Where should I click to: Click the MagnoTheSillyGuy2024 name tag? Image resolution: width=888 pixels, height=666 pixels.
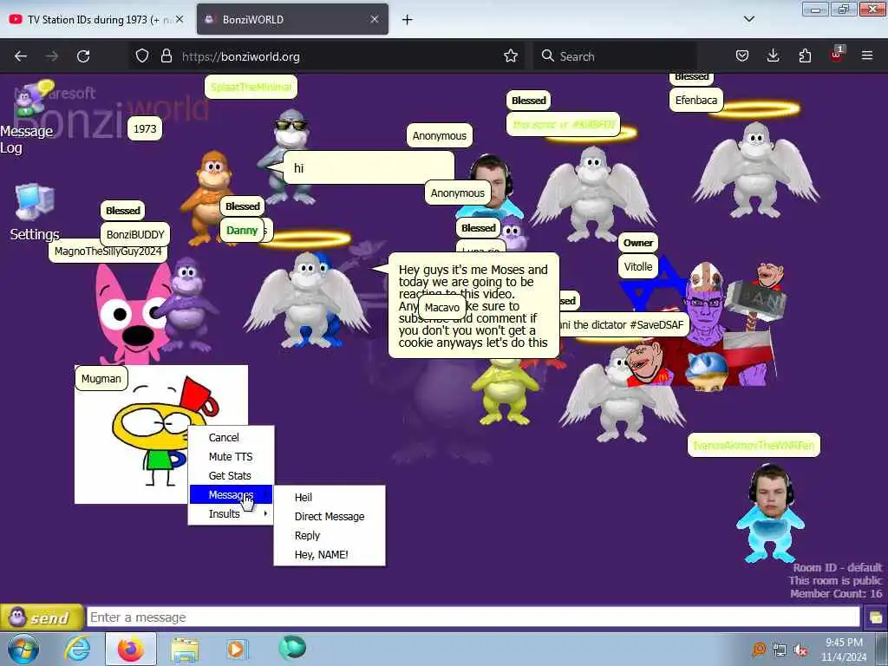[108, 251]
